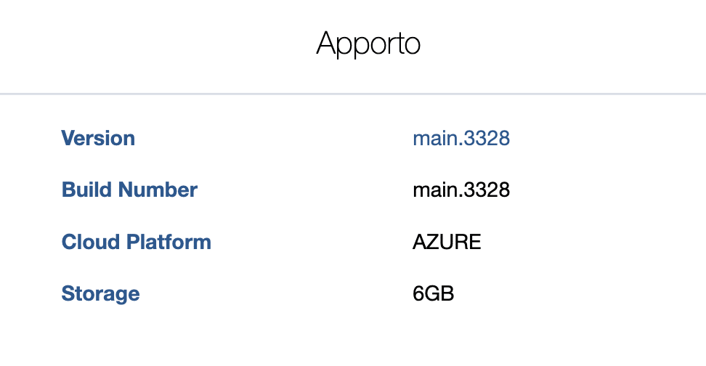Select the Cloud Platform label
This screenshot has height=366, width=706.
point(136,242)
